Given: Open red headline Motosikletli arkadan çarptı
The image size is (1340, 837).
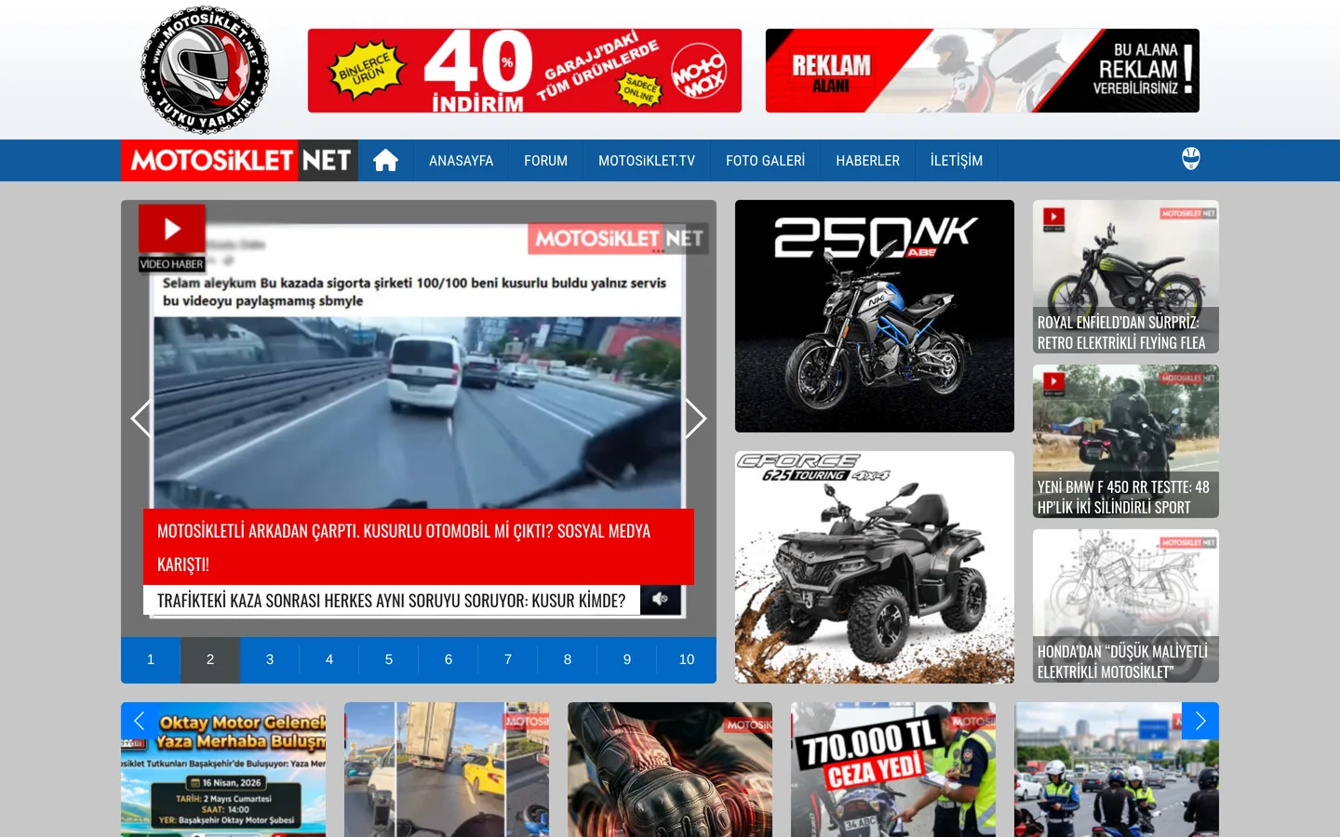Looking at the screenshot, I should pos(419,547).
